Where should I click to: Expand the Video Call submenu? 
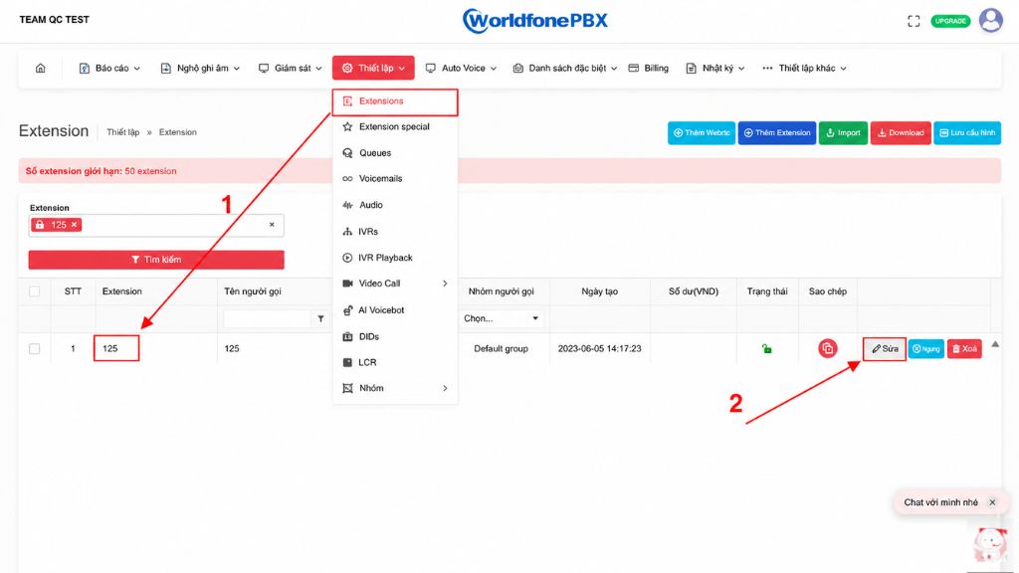point(395,284)
